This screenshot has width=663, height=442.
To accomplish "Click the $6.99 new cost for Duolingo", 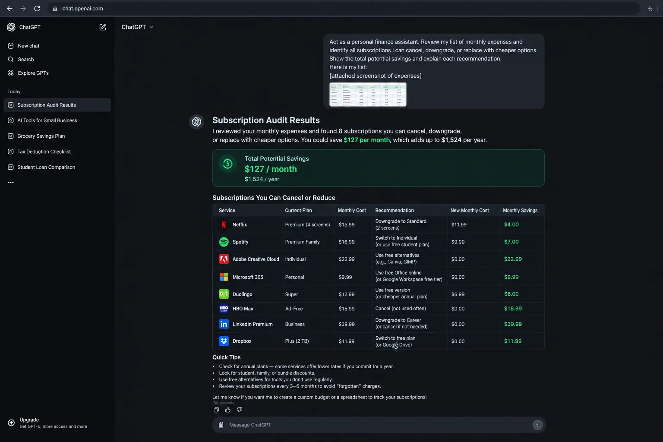I will (x=458, y=294).
